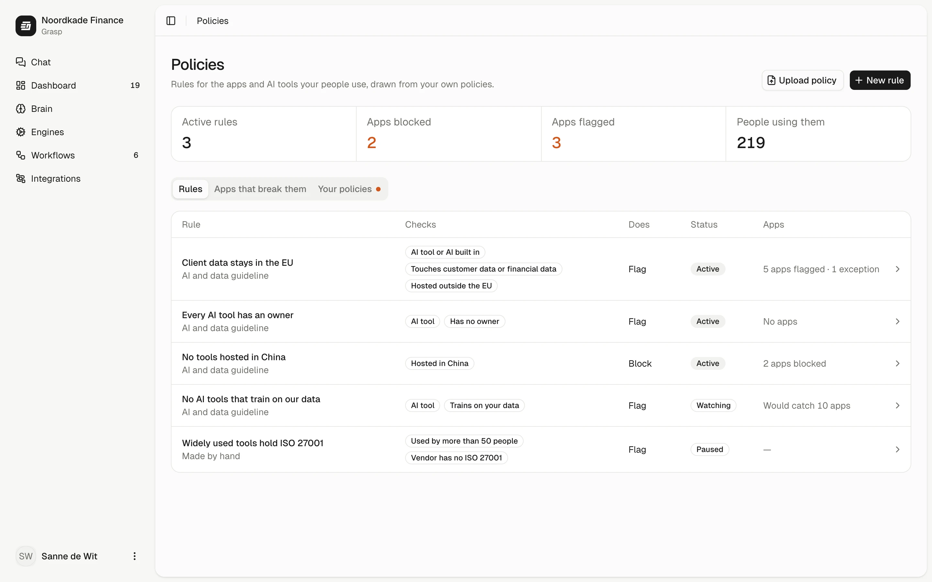Click the Workflows icon in sidebar
The height and width of the screenshot is (582, 932).
[x=21, y=155]
